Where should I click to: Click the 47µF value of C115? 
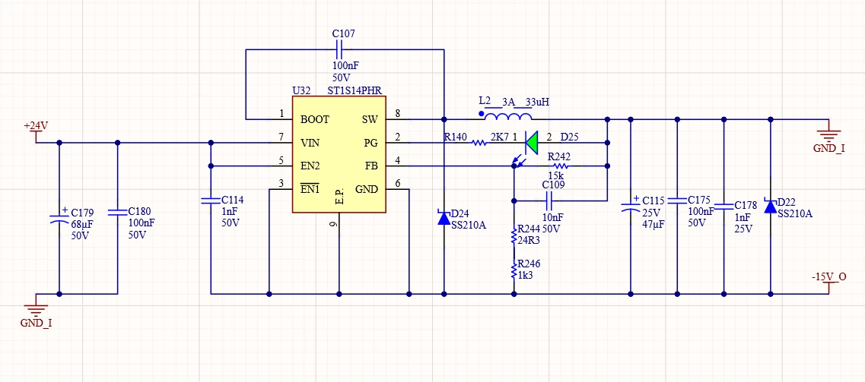(654, 224)
